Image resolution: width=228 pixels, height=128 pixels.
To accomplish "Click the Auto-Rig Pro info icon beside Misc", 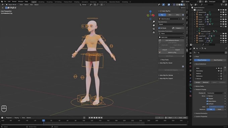I will click(183, 15).
